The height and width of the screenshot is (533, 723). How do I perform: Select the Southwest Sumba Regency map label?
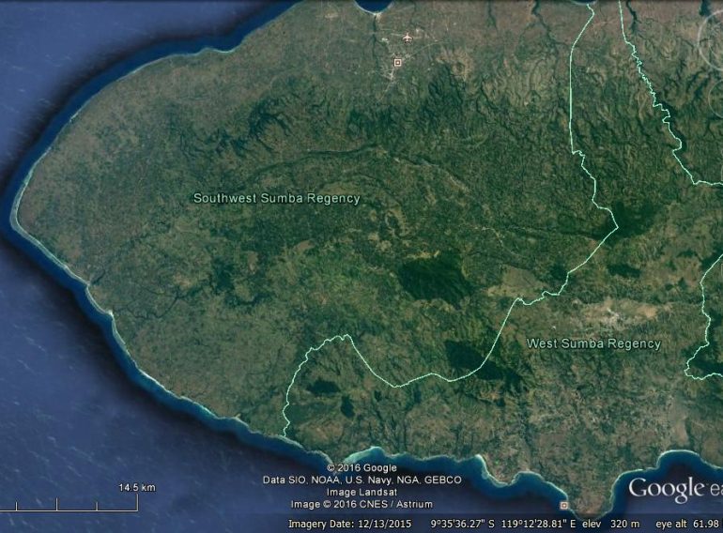point(276,199)
